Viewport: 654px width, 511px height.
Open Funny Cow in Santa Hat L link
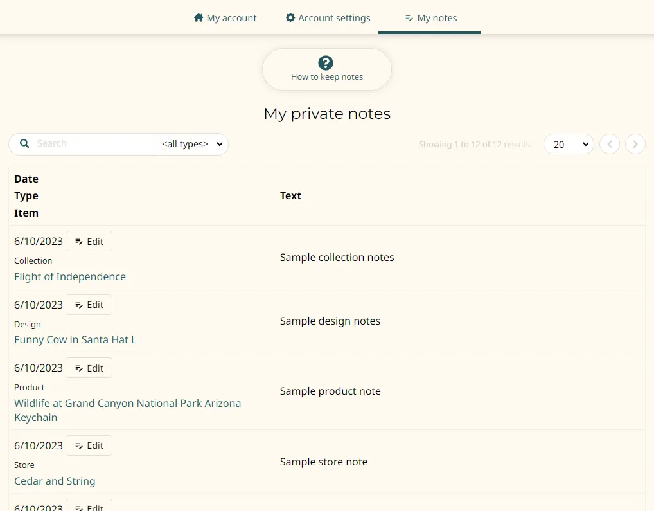[75, 340]
